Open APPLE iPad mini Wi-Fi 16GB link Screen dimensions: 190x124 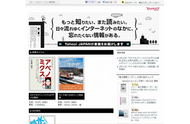pos(144,116)
